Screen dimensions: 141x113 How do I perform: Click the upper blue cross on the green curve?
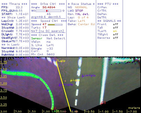pos(39,79)
